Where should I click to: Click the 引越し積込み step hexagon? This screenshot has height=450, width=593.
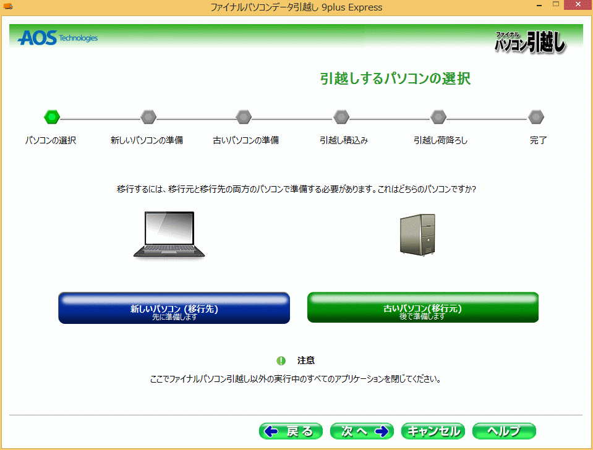point(341,117)
